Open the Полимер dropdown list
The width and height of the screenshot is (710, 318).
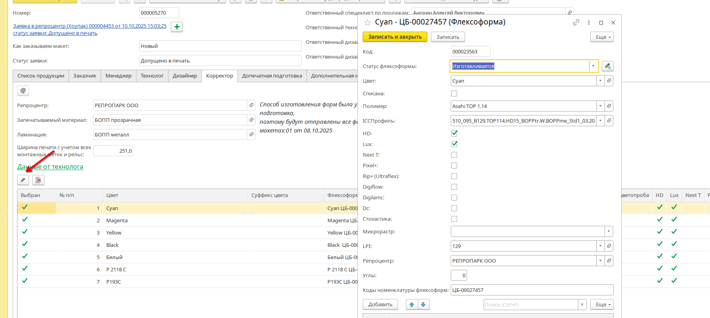point(600,106)
